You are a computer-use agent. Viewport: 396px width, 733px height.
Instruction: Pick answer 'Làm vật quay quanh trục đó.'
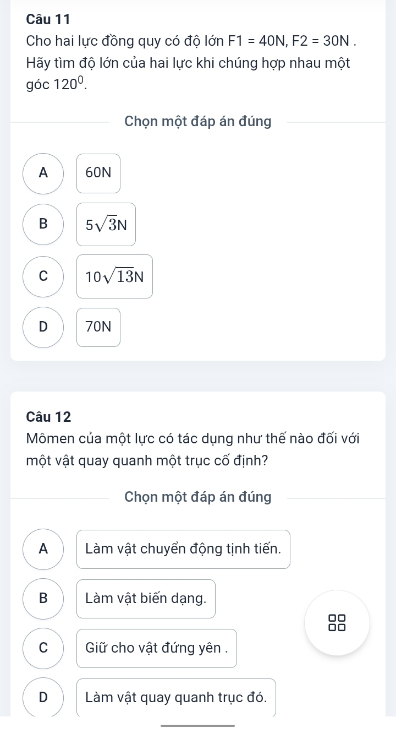point(176,697)
